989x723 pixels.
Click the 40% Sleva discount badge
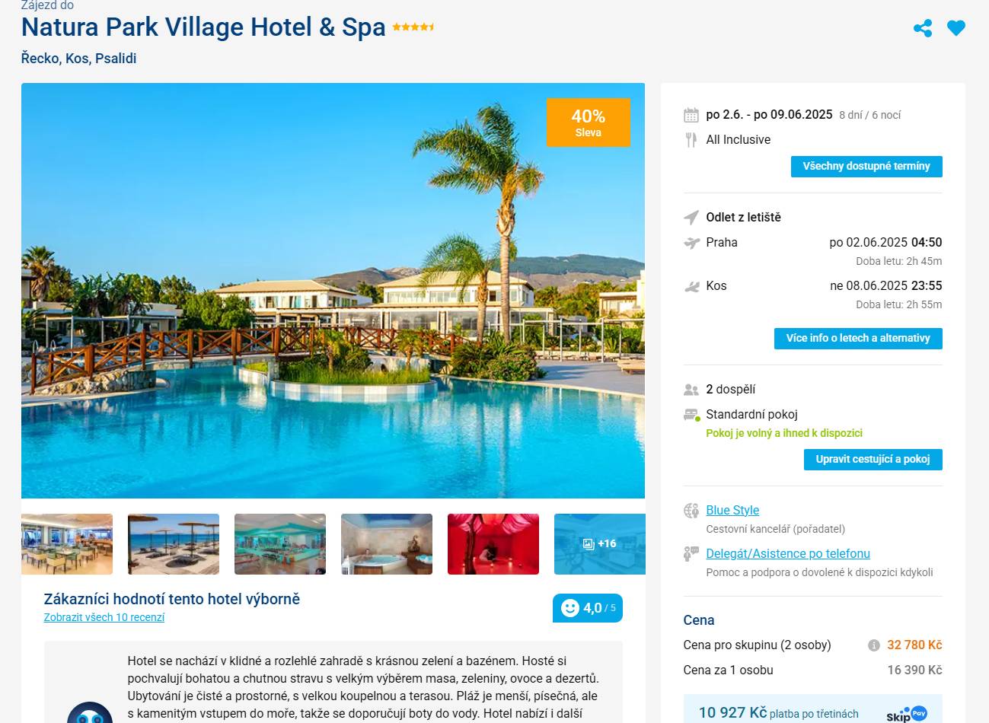(588, 122)
